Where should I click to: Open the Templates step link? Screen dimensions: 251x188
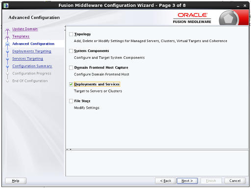coord(21,36)
